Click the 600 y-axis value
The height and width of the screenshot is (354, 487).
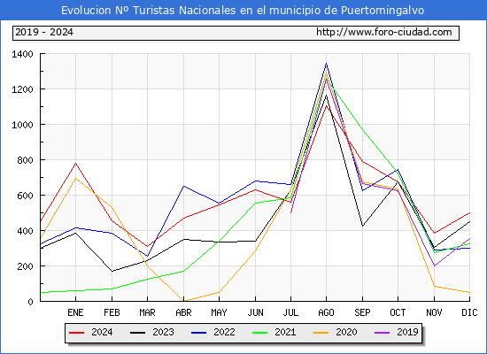[x=25, y=196]
